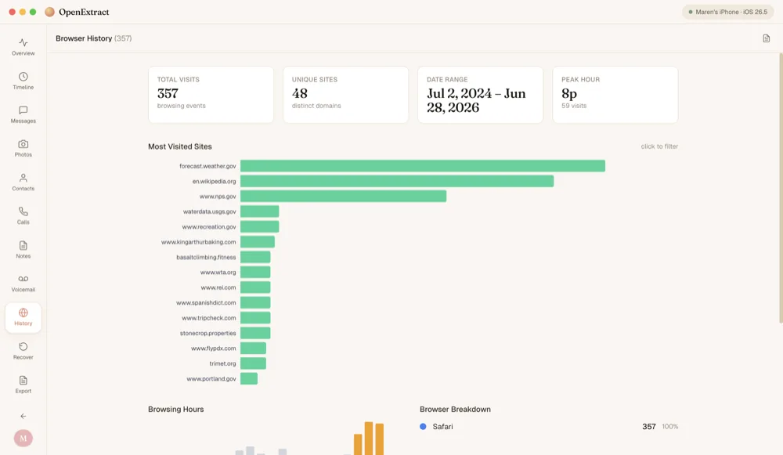
Task: Open the Export sidebar item
Action: click(x=23, y=385)
